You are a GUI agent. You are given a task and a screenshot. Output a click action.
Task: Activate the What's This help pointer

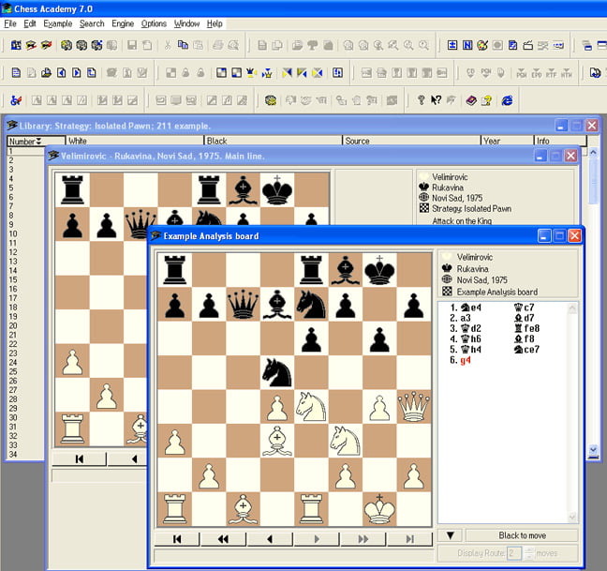coord(436,100)
